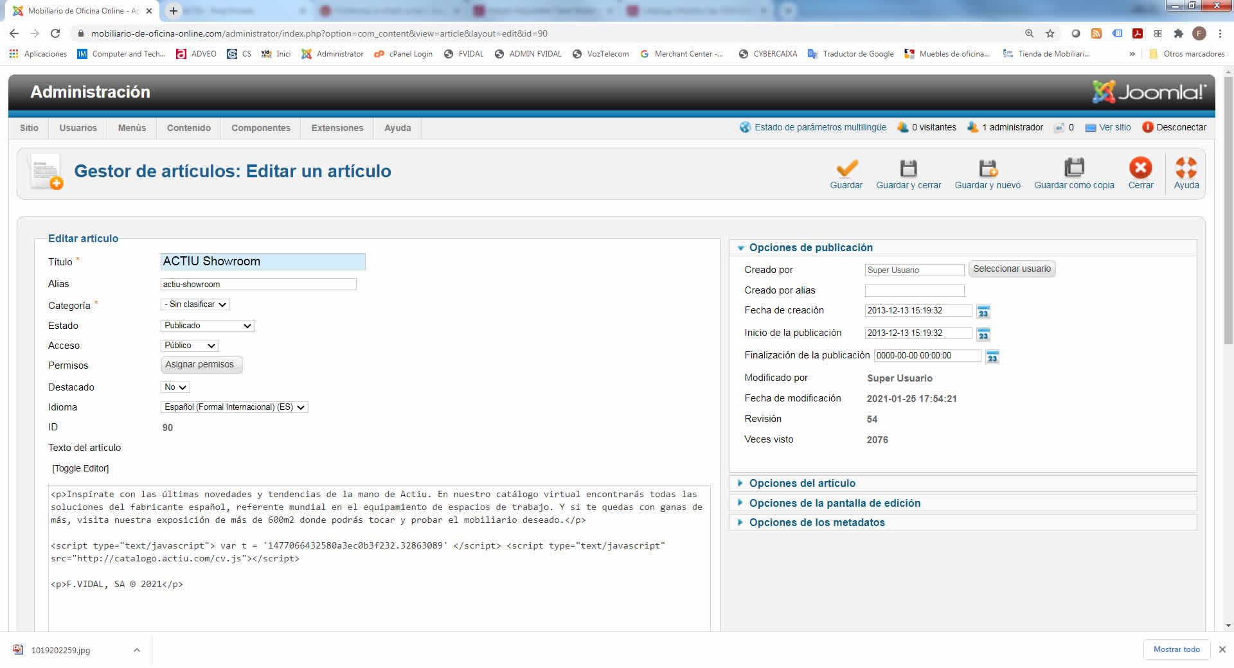Click the browser address bar
The height and width of the screenshot is (668, 1234).
tap(546, 33)
